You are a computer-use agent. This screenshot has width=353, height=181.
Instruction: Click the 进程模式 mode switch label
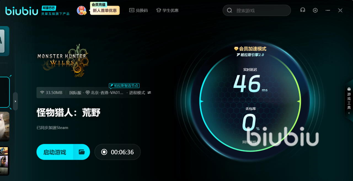(137, 93)
